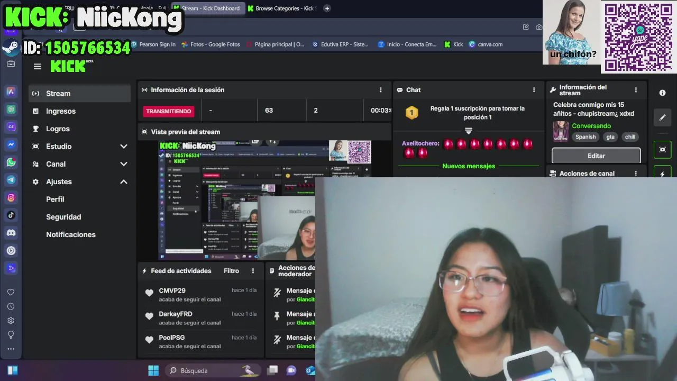This screenshot has height=381, width=677.
Task: Open Chat panel three-dot menu
Action: [x=534, y=90]
